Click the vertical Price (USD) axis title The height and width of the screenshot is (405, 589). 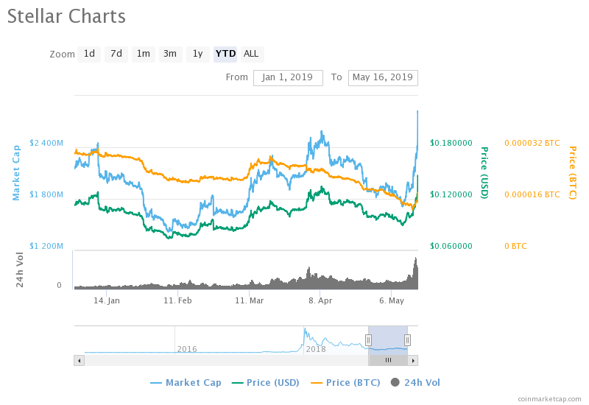click(x=484, y=173)
